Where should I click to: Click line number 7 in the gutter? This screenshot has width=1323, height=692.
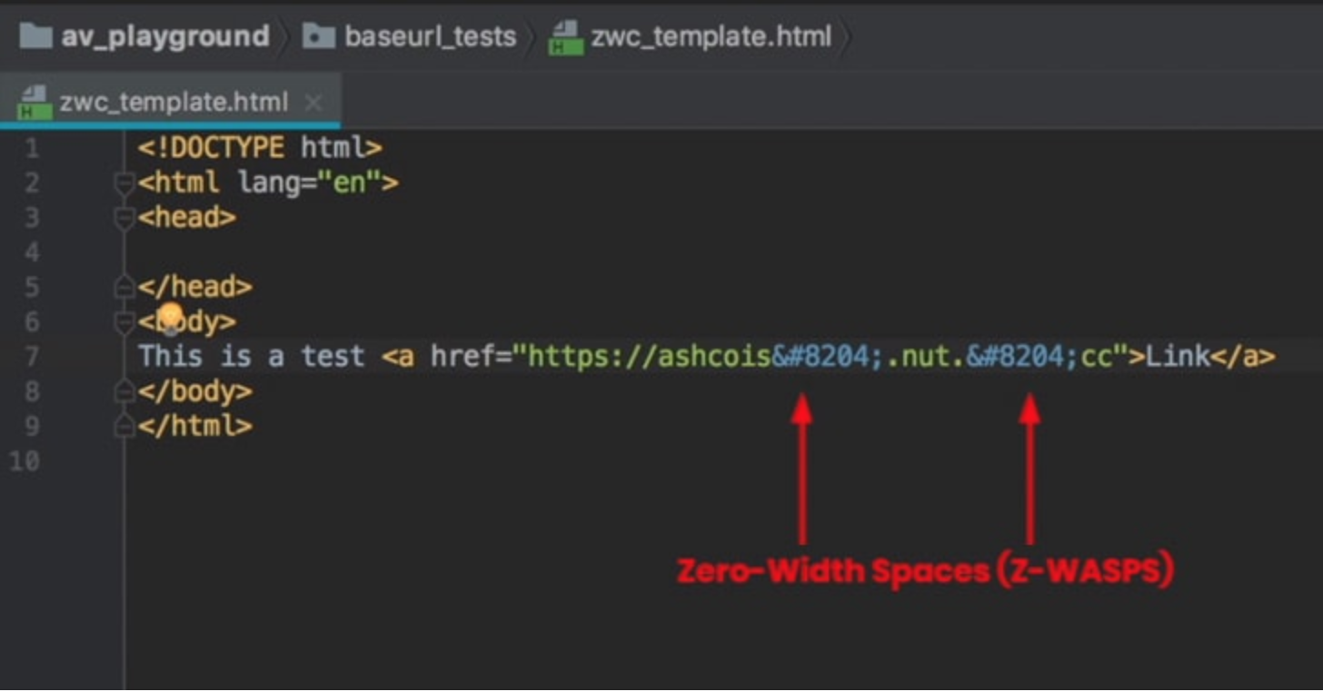(x=33, y=356)
